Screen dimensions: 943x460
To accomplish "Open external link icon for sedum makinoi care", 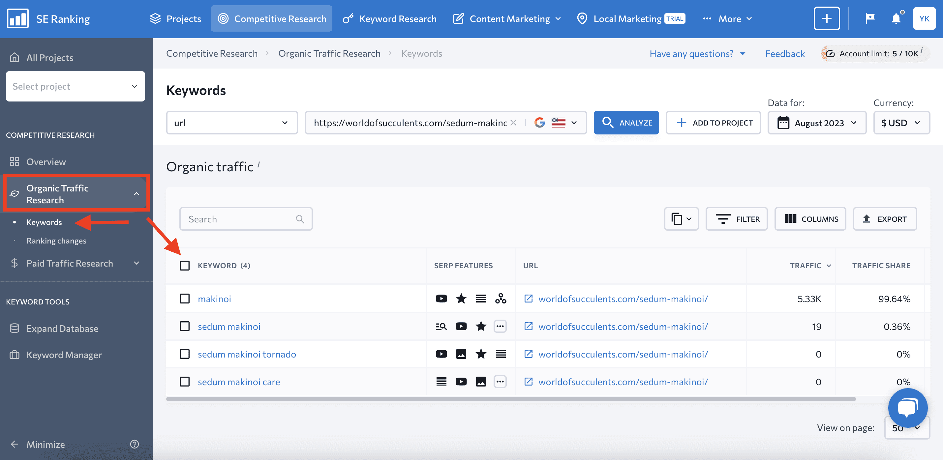I will coord(528,382).
